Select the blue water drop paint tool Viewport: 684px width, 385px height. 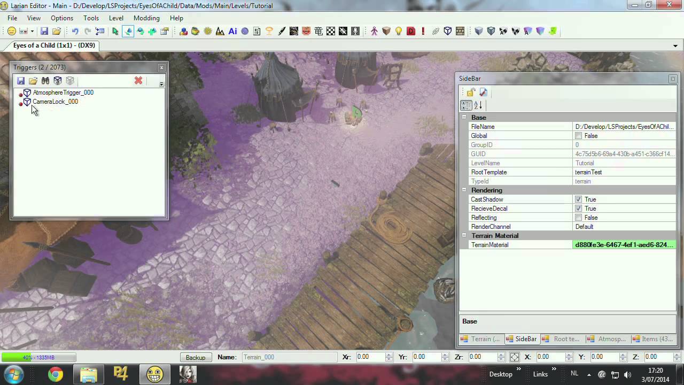(x=128, y=32)
